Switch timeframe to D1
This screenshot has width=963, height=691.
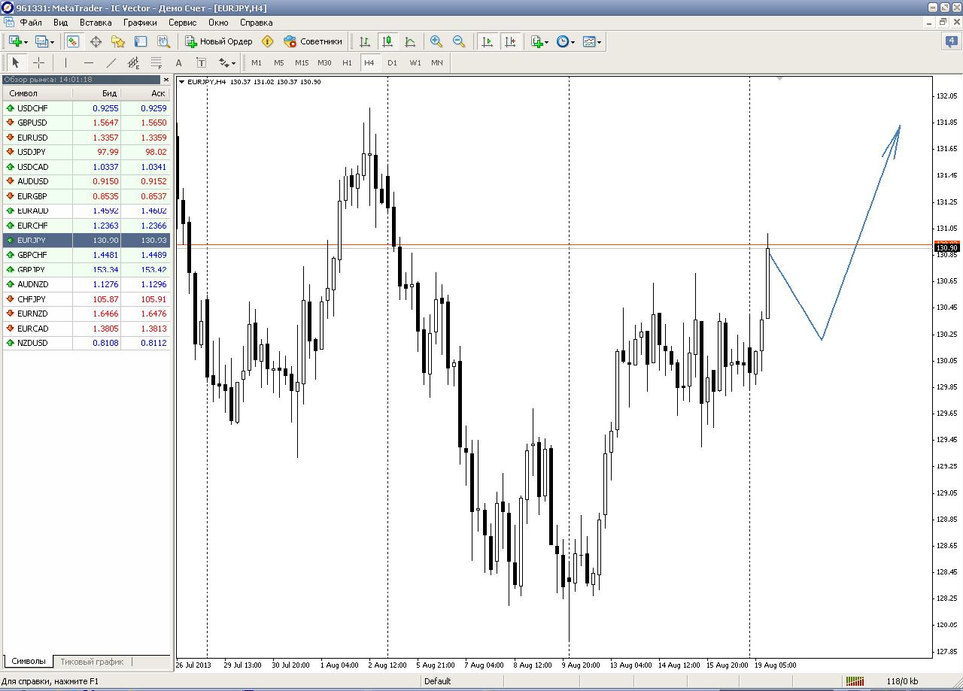pyautogui.click(x=392, y=63)
